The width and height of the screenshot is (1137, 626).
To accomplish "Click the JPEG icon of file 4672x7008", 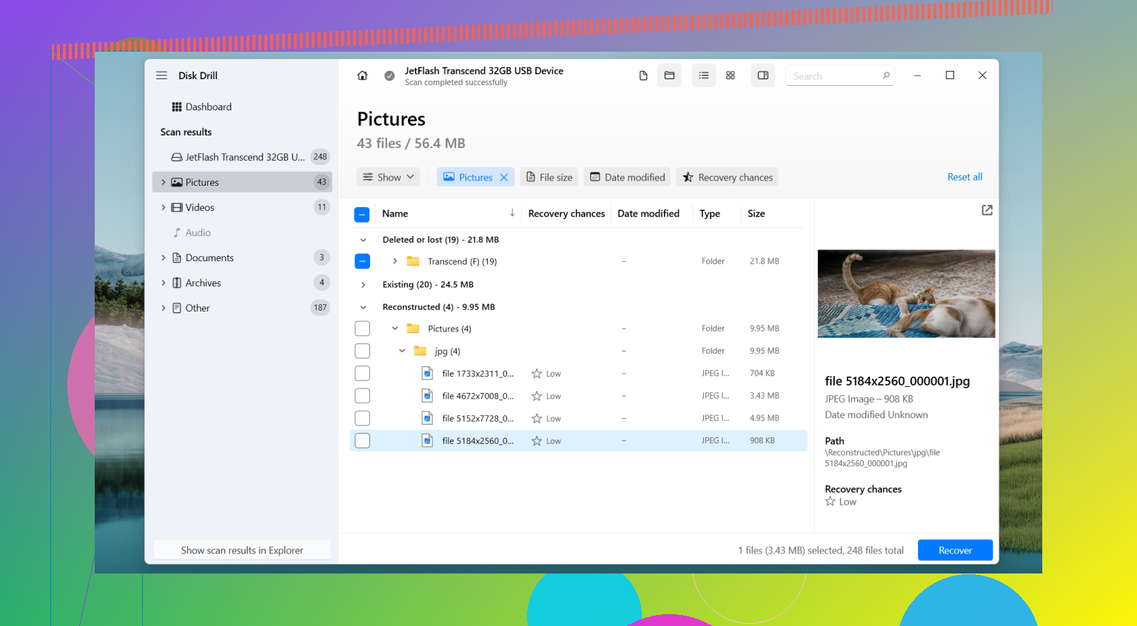I will (x=427, y=396).
